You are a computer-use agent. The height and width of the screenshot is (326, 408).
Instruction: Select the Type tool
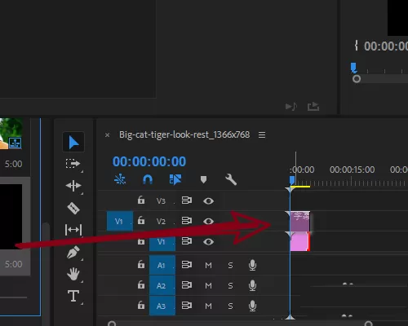(73, 296)
